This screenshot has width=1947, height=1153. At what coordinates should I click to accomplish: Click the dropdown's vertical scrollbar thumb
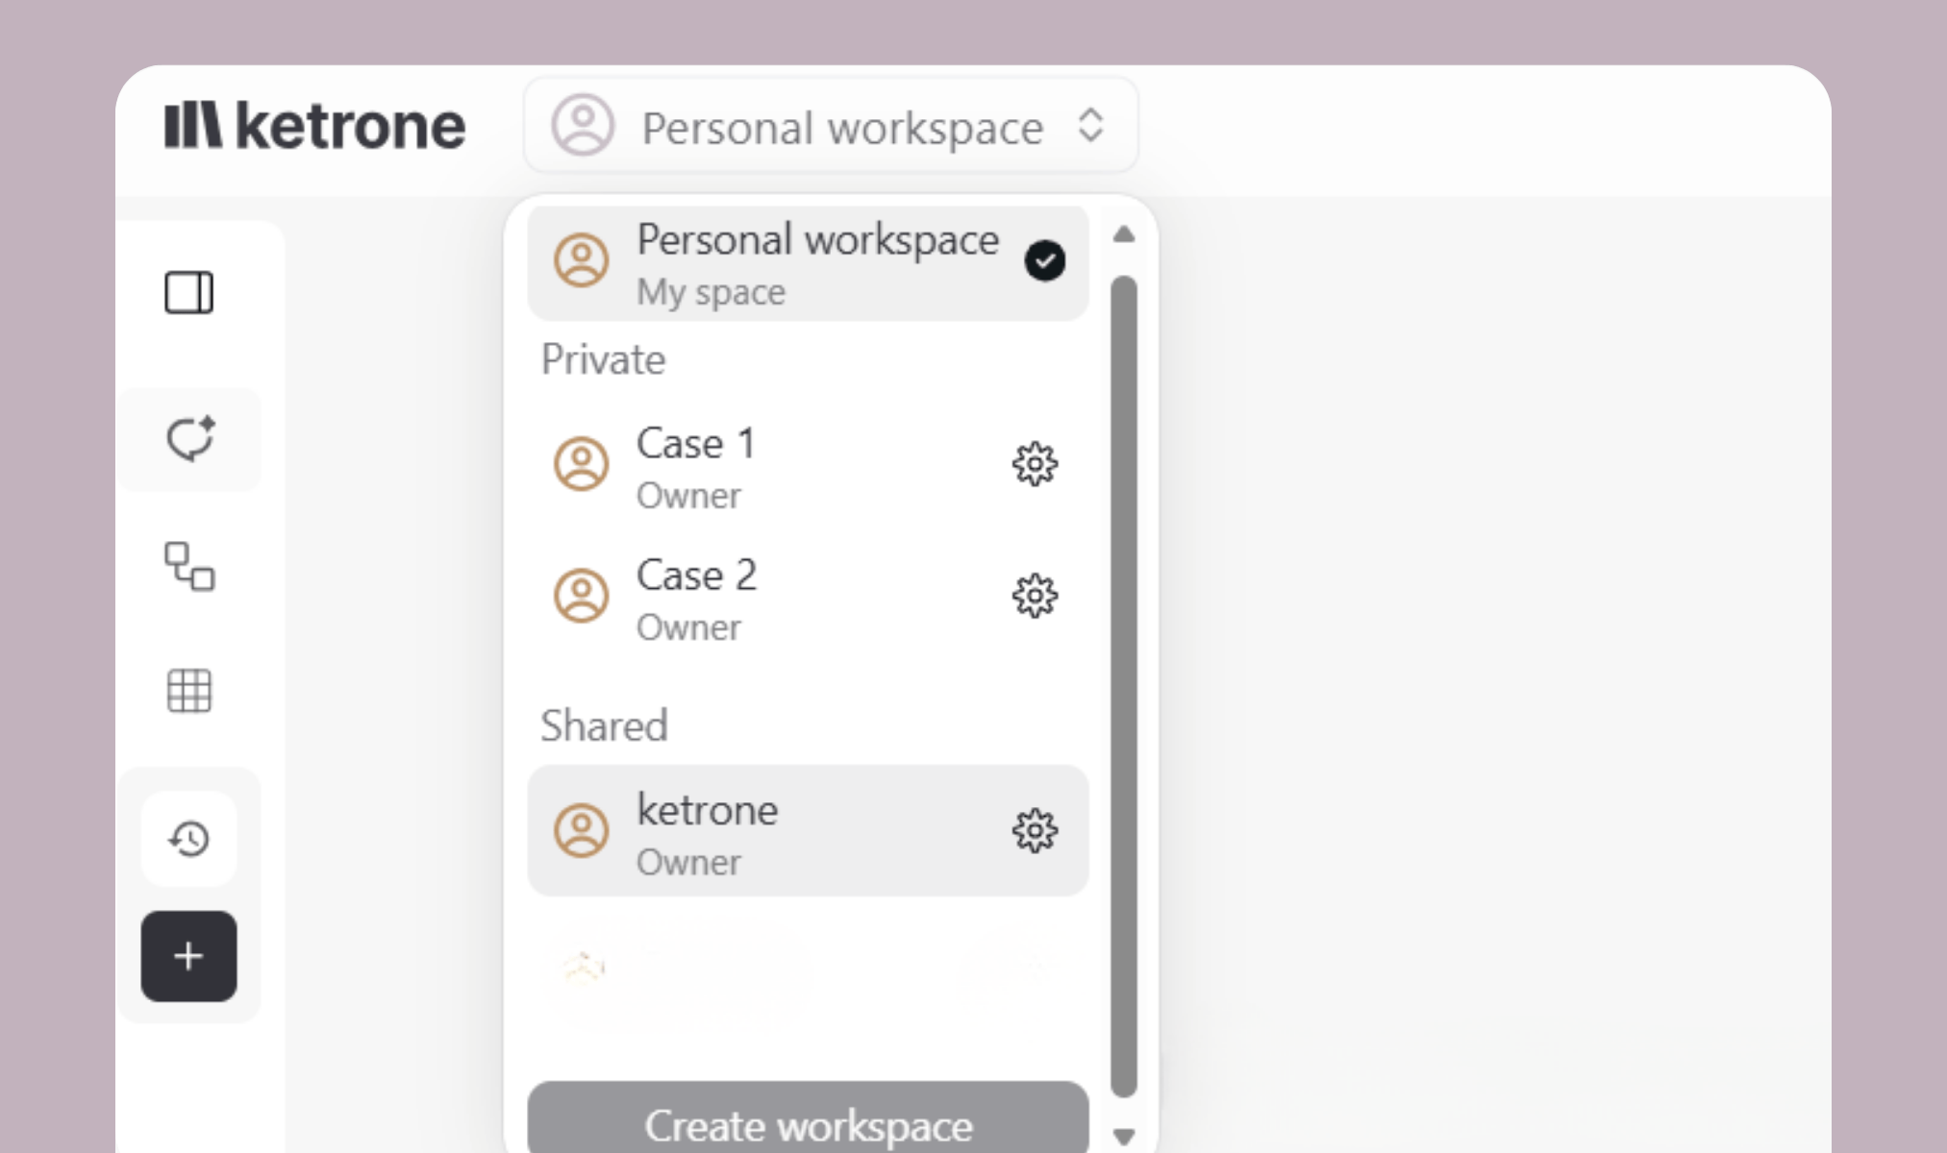pos(1124,686)
